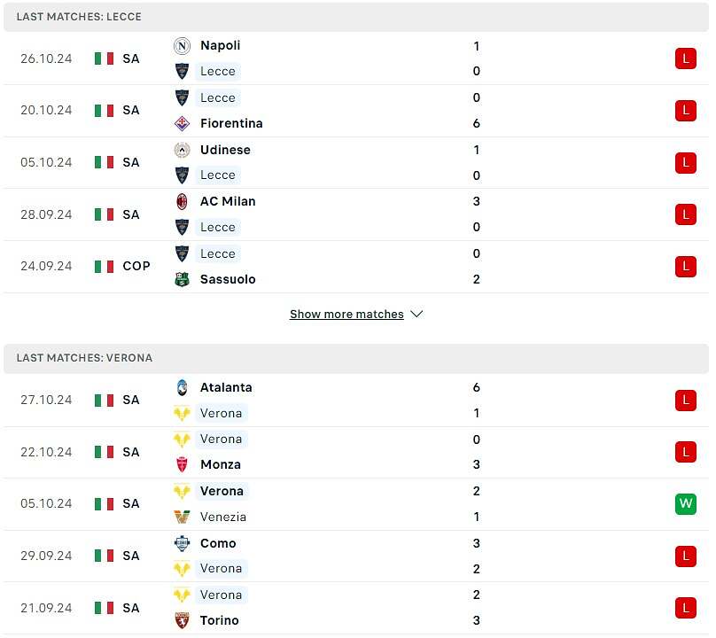
Task: Click the Torino club crest icon
Action: point(183,622)
